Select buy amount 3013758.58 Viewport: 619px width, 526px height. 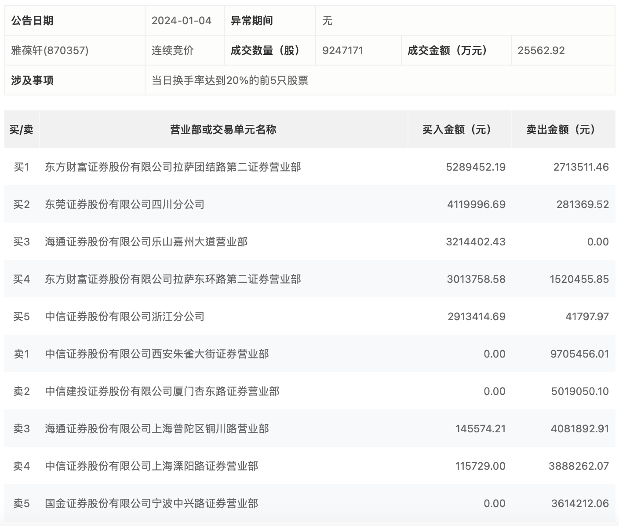(x=476, y=279)
